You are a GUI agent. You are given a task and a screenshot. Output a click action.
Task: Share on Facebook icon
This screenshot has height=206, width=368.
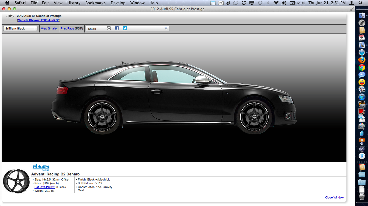117,28
